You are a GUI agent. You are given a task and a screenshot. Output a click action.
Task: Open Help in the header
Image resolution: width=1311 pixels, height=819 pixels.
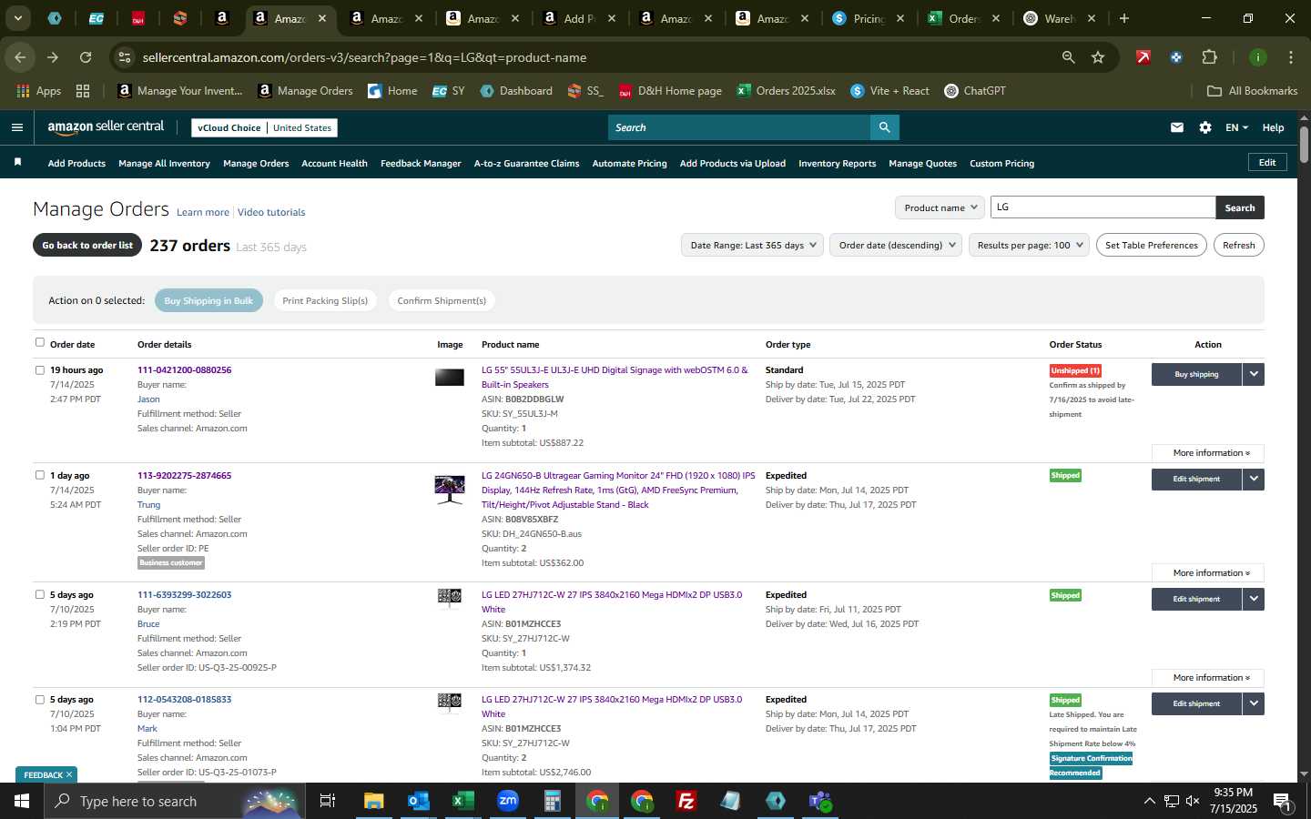pos(1273,127)
